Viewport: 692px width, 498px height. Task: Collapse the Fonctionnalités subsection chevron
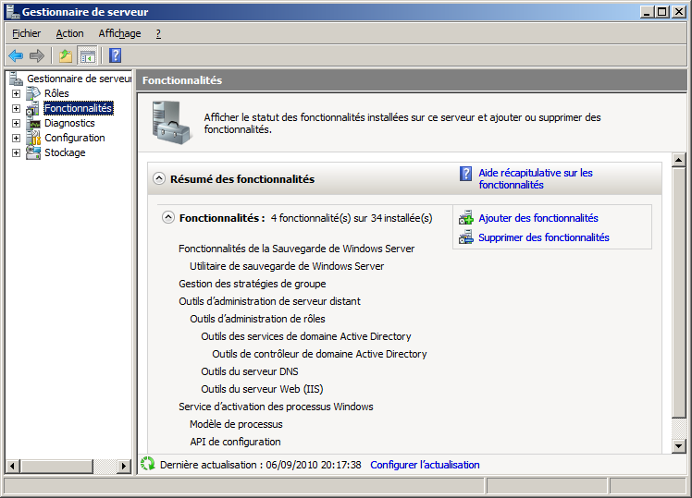click(x=168, y=218)
